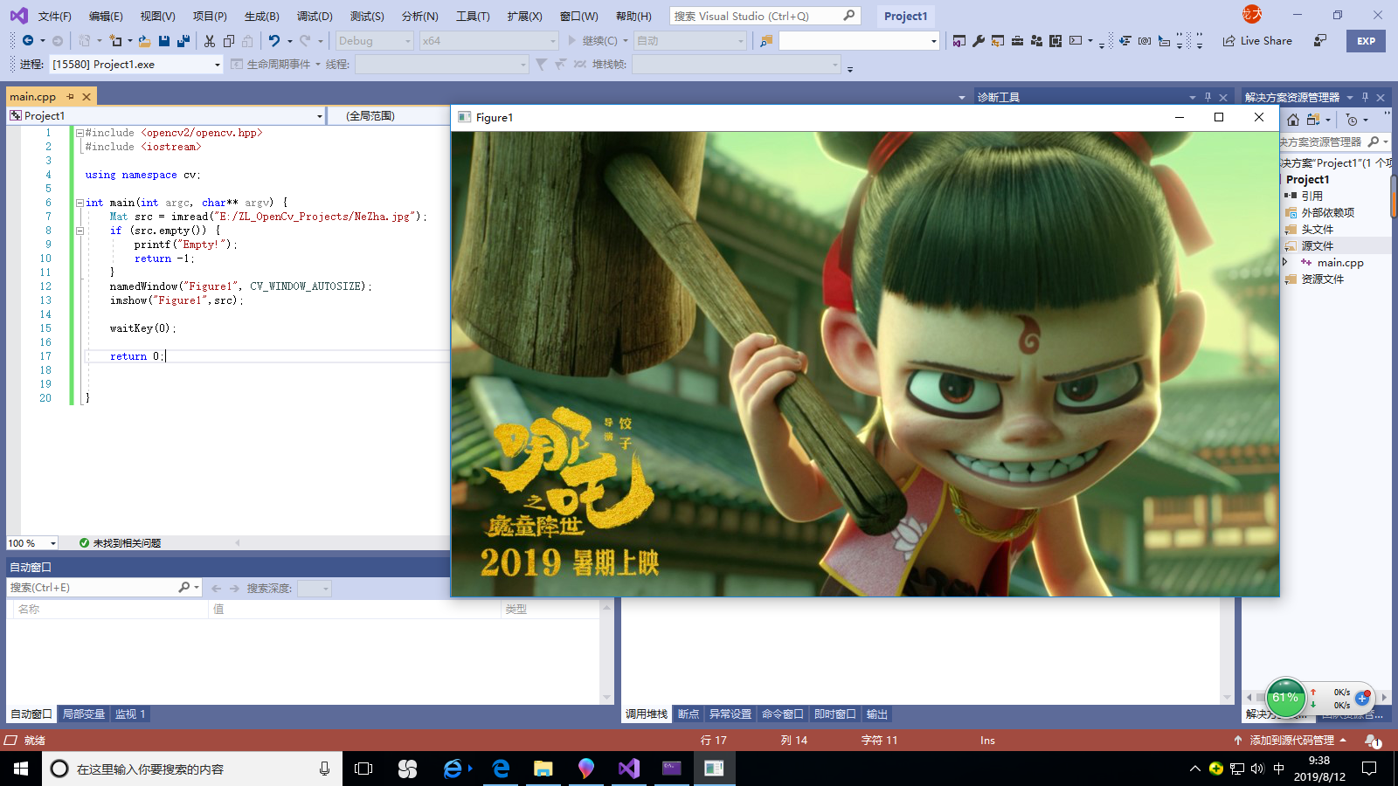Viewport: 1398px width, 786px height.
Task: Open the 调试(D) menu
Action: [315, 16]
